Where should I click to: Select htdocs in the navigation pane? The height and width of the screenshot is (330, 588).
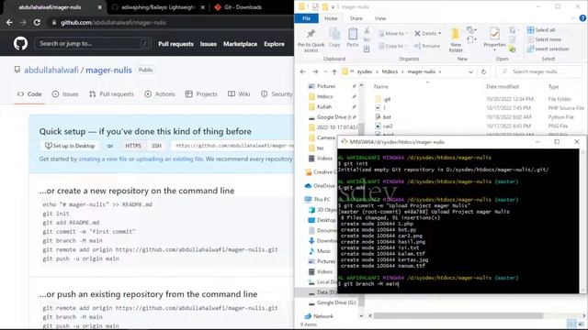[324, 96]
